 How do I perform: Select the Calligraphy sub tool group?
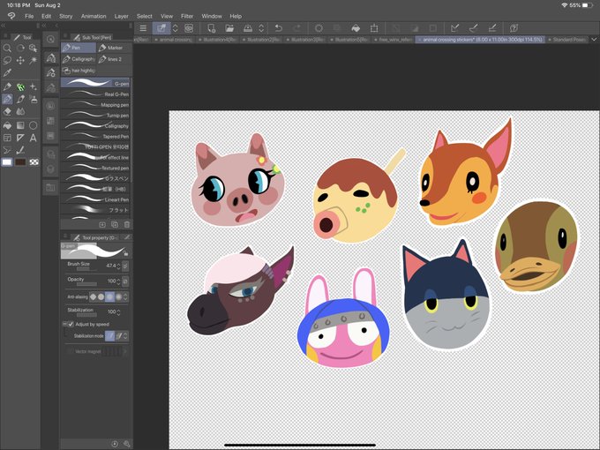pyautogui.click(x=79, y=59)
